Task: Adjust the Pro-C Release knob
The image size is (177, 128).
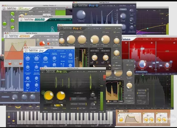Action: [105, 40]
